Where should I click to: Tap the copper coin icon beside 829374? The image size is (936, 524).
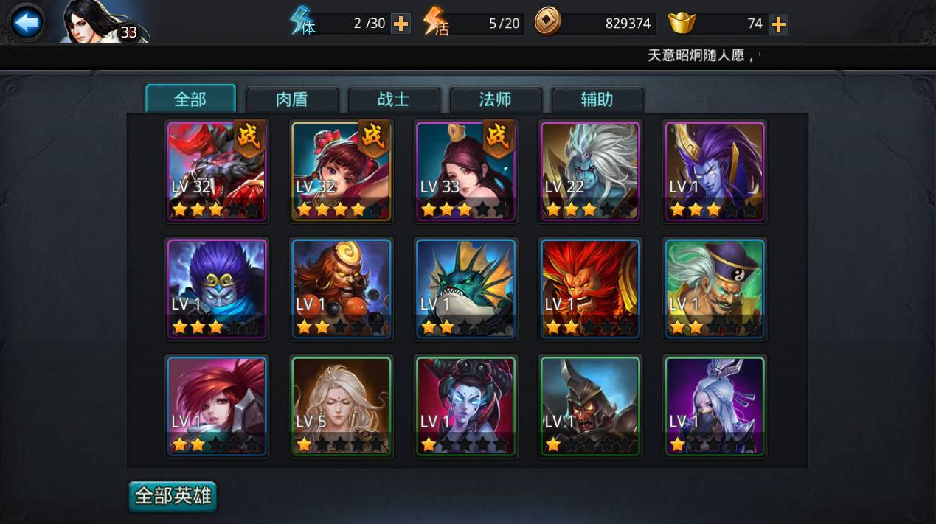[547, 21]
